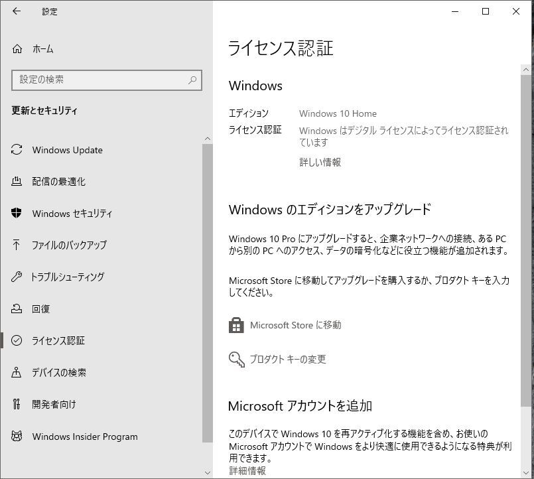Open Windows セキュリティ section
The height and width of the screenshot is (479, 534).
72,213
